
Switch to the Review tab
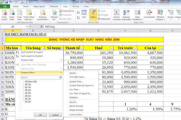click(76, 7)
